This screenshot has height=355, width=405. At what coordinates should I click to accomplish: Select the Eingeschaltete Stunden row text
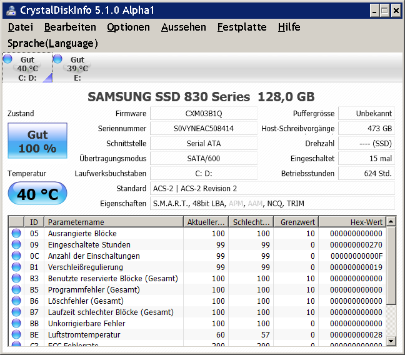89,244
